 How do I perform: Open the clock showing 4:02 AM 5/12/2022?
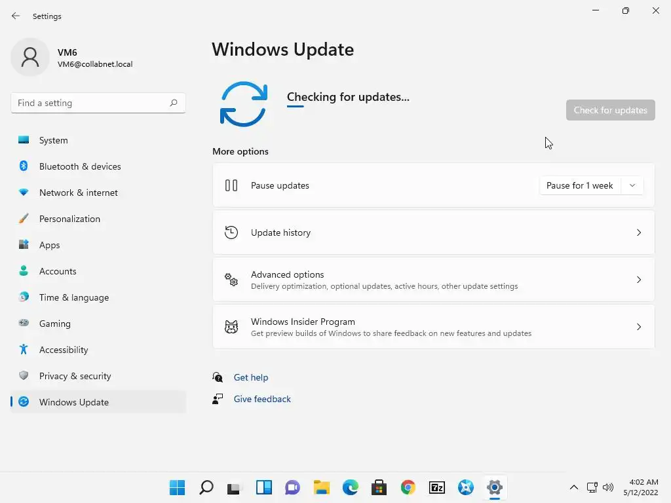click(641, 487)
